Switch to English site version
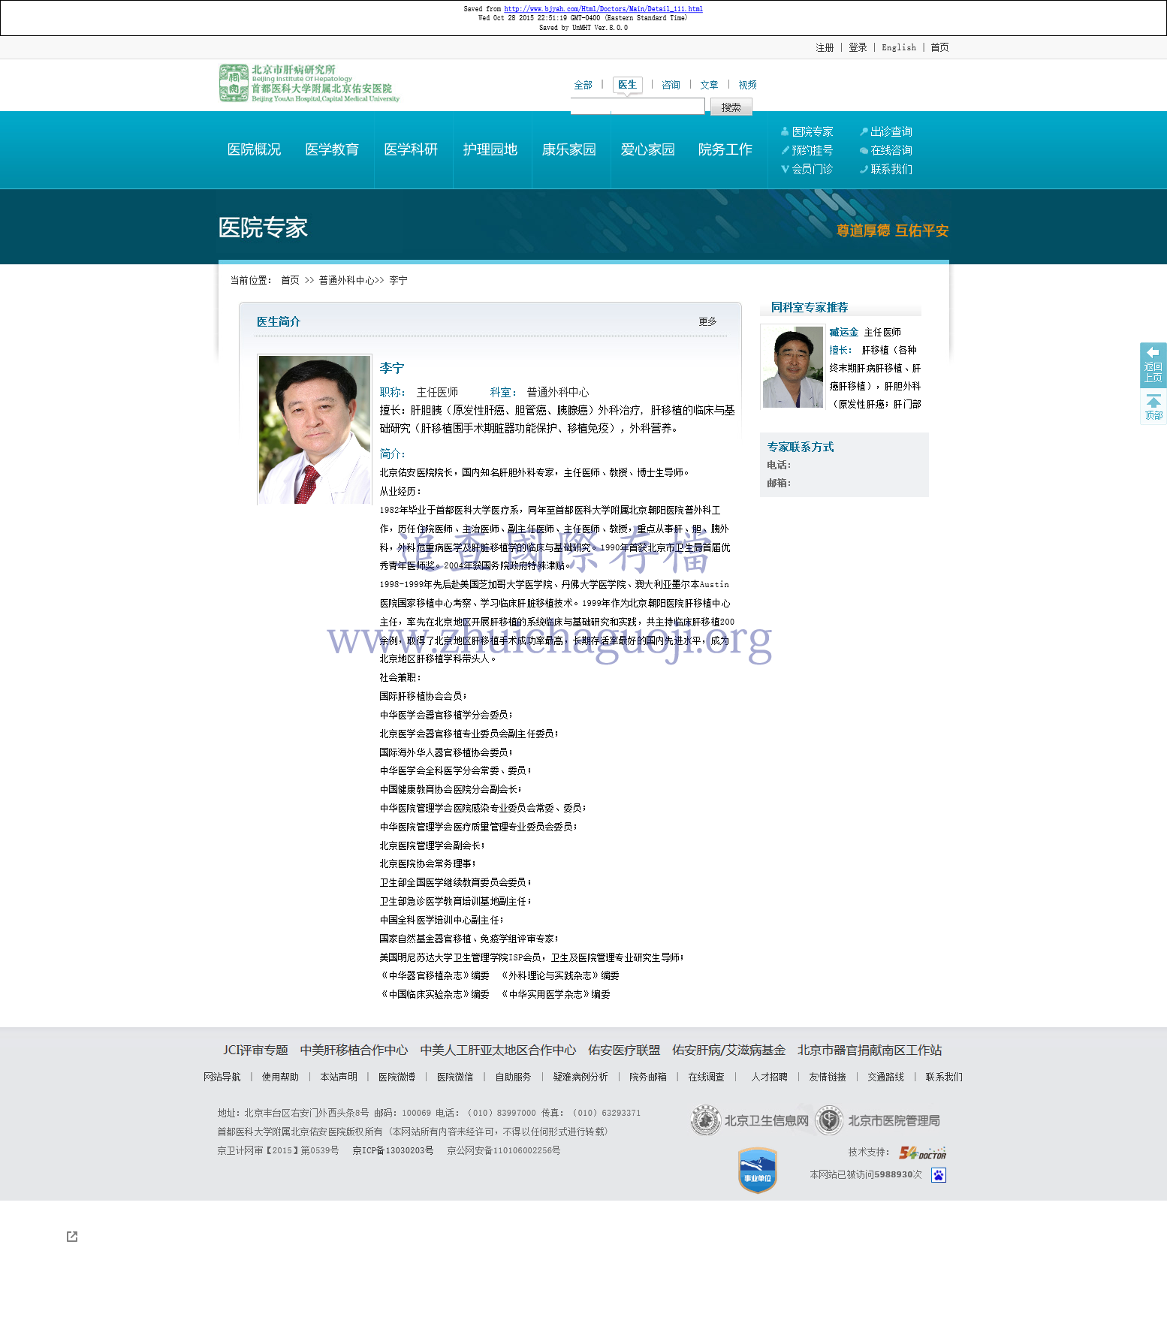 898,47
